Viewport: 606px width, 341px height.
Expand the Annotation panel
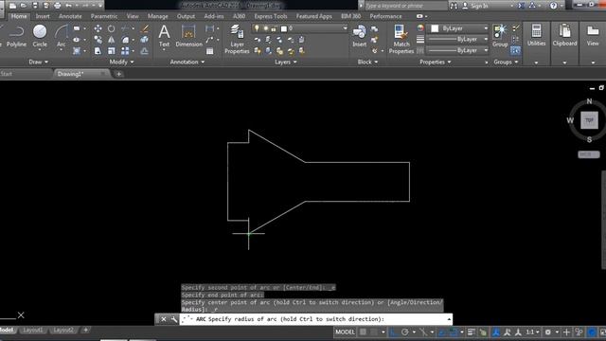pyautogui.click(x=187, y=62)
